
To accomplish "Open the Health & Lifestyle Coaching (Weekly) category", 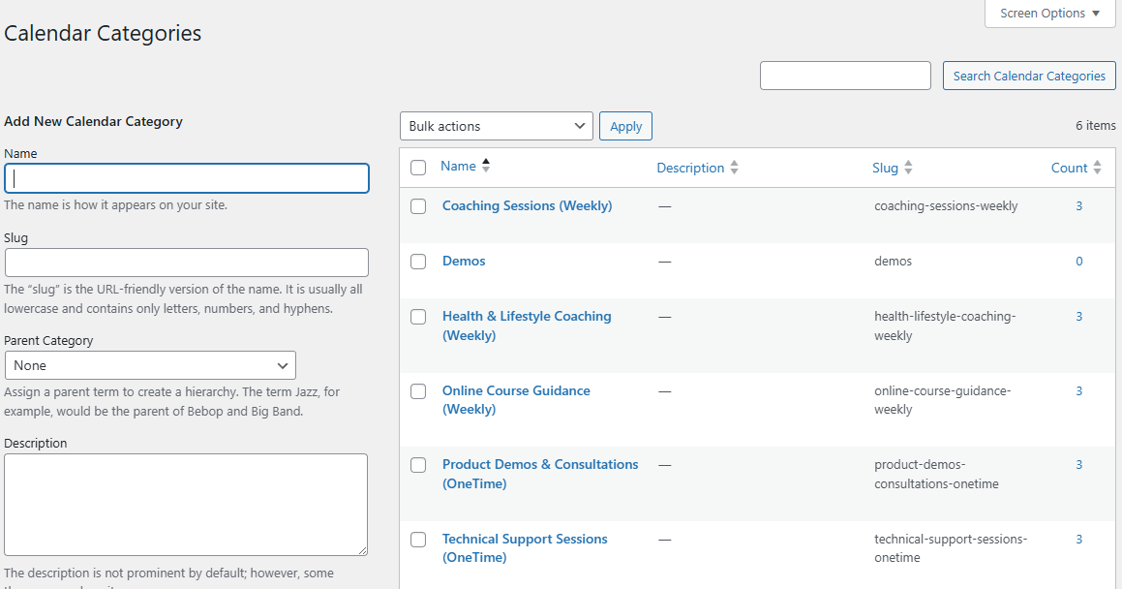I will click(527, 316).
